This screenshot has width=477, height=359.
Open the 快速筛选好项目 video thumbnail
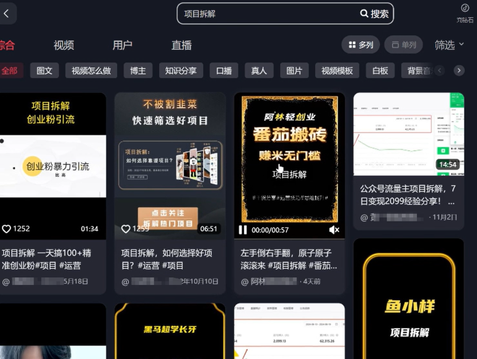point(170,166)
